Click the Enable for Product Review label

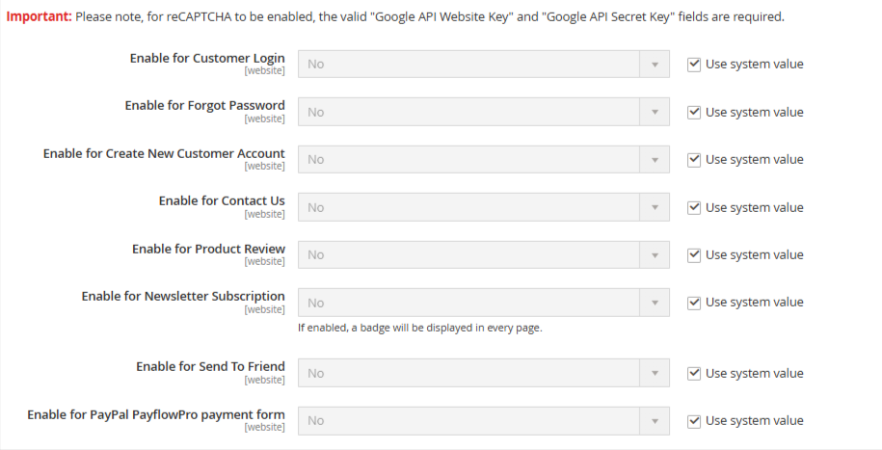[x=208, y=250]
